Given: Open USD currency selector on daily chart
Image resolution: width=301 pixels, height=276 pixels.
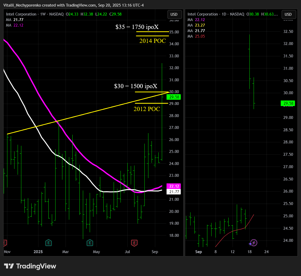Looking at the screenshot, I should [288, 14].
